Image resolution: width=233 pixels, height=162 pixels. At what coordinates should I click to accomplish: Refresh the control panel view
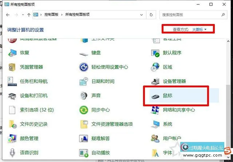click(x=151, y=15)
